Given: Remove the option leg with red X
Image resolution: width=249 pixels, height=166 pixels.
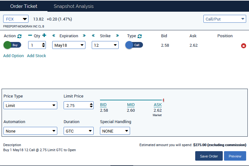Looking at the screenshot, I should (244, 46).
